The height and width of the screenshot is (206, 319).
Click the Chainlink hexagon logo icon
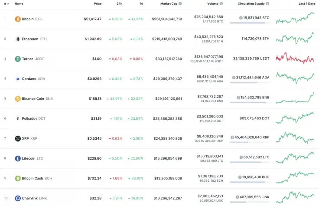click(18, 198)
